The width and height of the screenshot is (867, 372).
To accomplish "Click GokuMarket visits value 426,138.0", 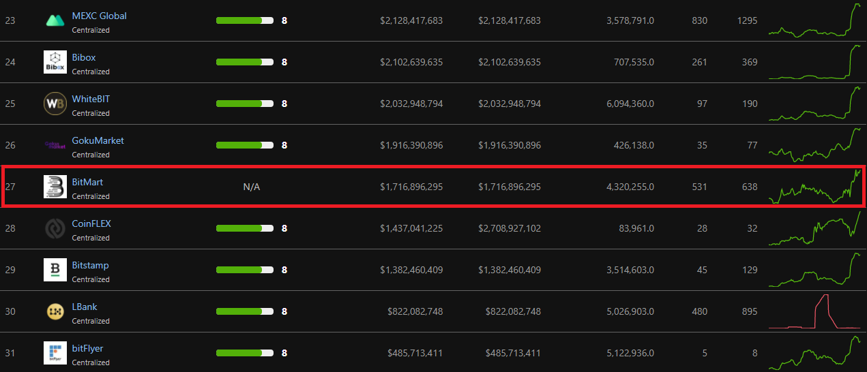I will tap(634, 145).
